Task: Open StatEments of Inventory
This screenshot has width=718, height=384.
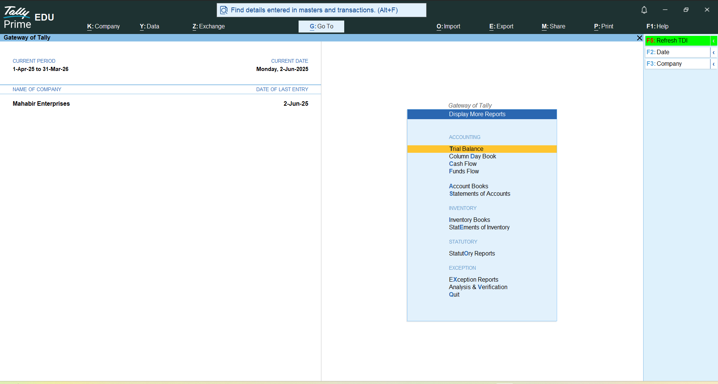Action: (x=479, y=227)
